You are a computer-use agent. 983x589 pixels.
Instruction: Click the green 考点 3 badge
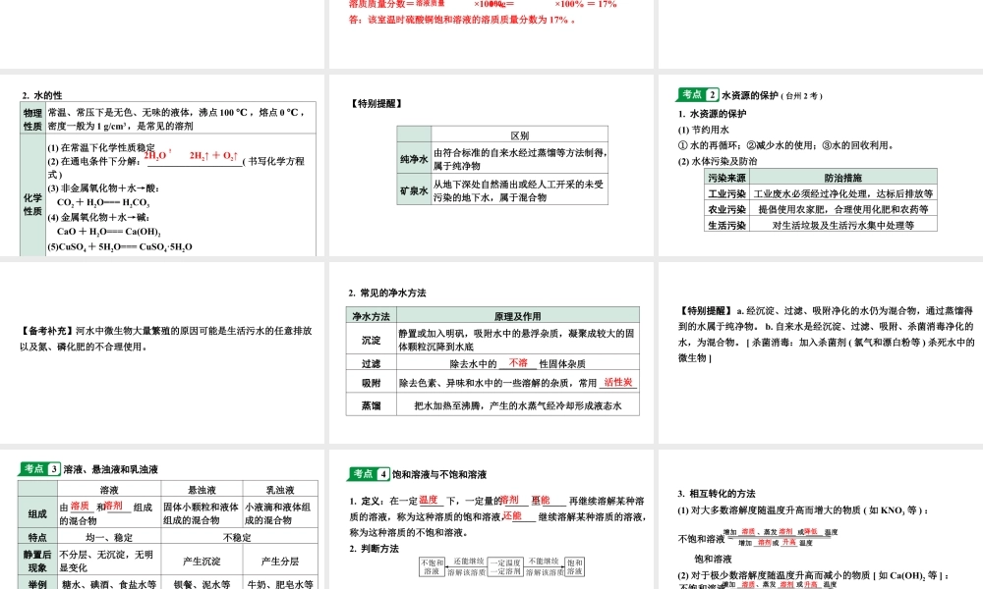[x=40, y=469]
